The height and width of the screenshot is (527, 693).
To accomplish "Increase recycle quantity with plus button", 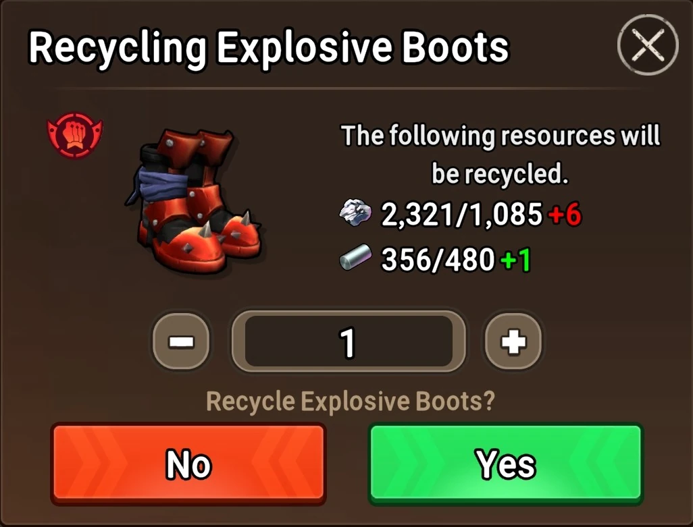I will (513, 341).
